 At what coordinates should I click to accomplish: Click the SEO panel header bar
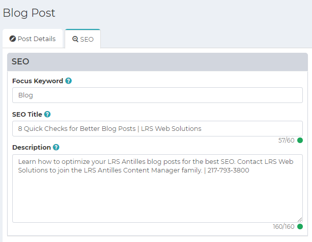tap(157, 62)
